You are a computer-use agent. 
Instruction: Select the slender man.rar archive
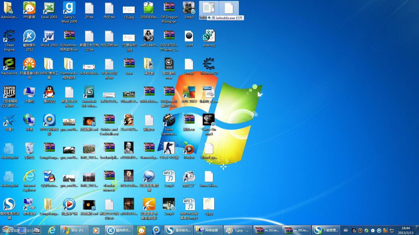109,180
